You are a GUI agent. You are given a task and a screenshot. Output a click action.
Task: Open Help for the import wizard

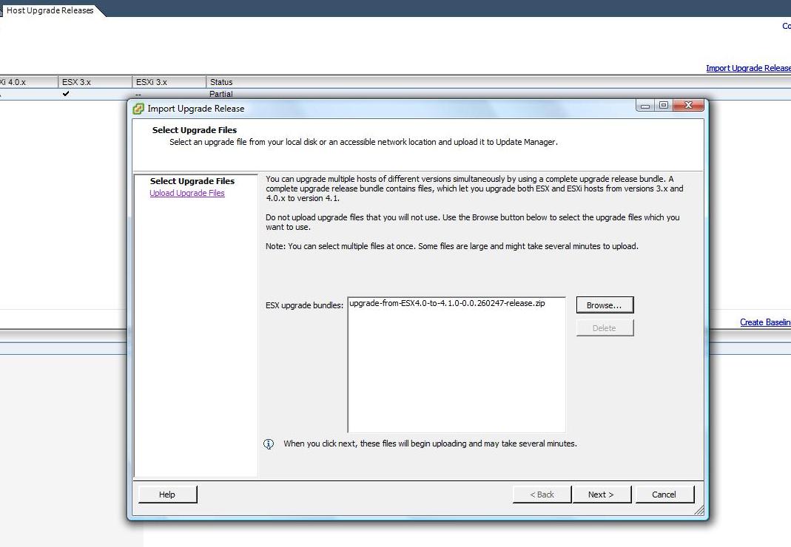[167, 494]
